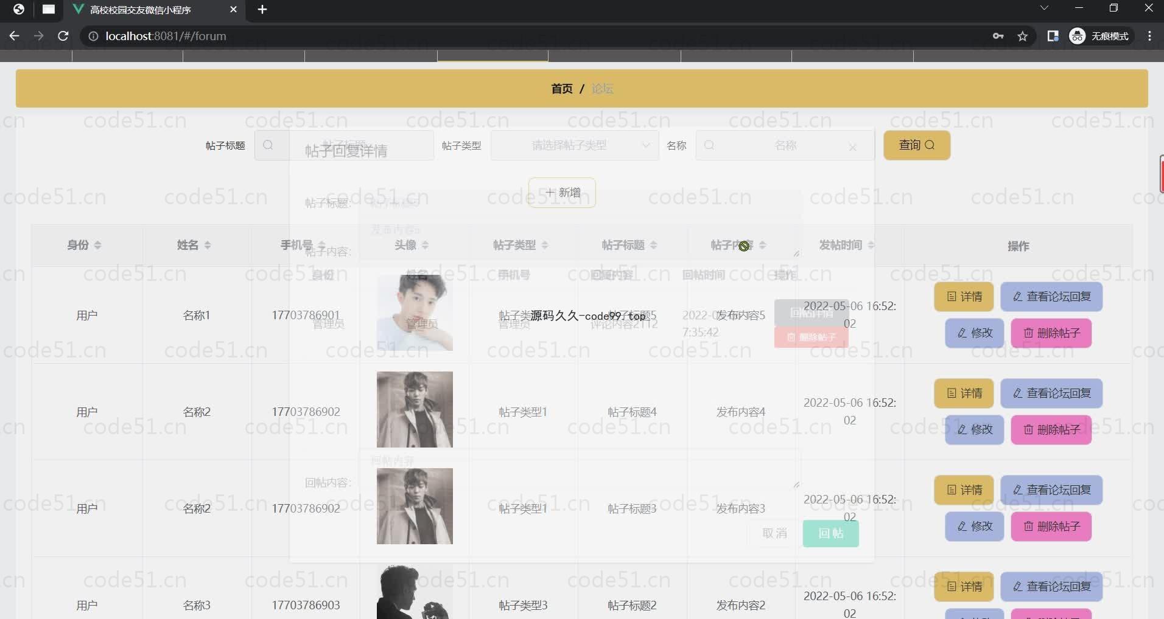The image size is (1164, 619).
Task: Click 删除帖子 for 帖子标题4 row
Action: (x=1051, y=430)
